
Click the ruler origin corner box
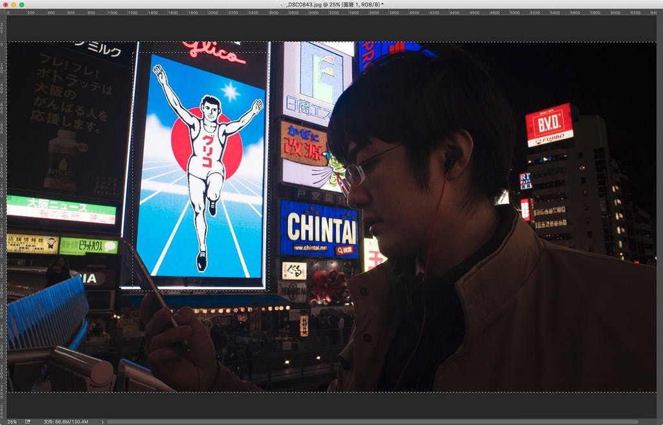click(3, 13)
